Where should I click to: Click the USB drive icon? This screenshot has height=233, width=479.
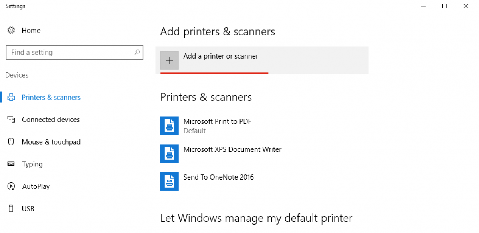tap(11, 209)
